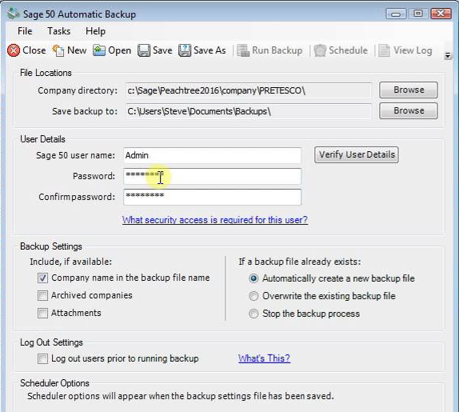Close the window with the red X
This screenshot has width=459, height=412.
click(441, 14)
